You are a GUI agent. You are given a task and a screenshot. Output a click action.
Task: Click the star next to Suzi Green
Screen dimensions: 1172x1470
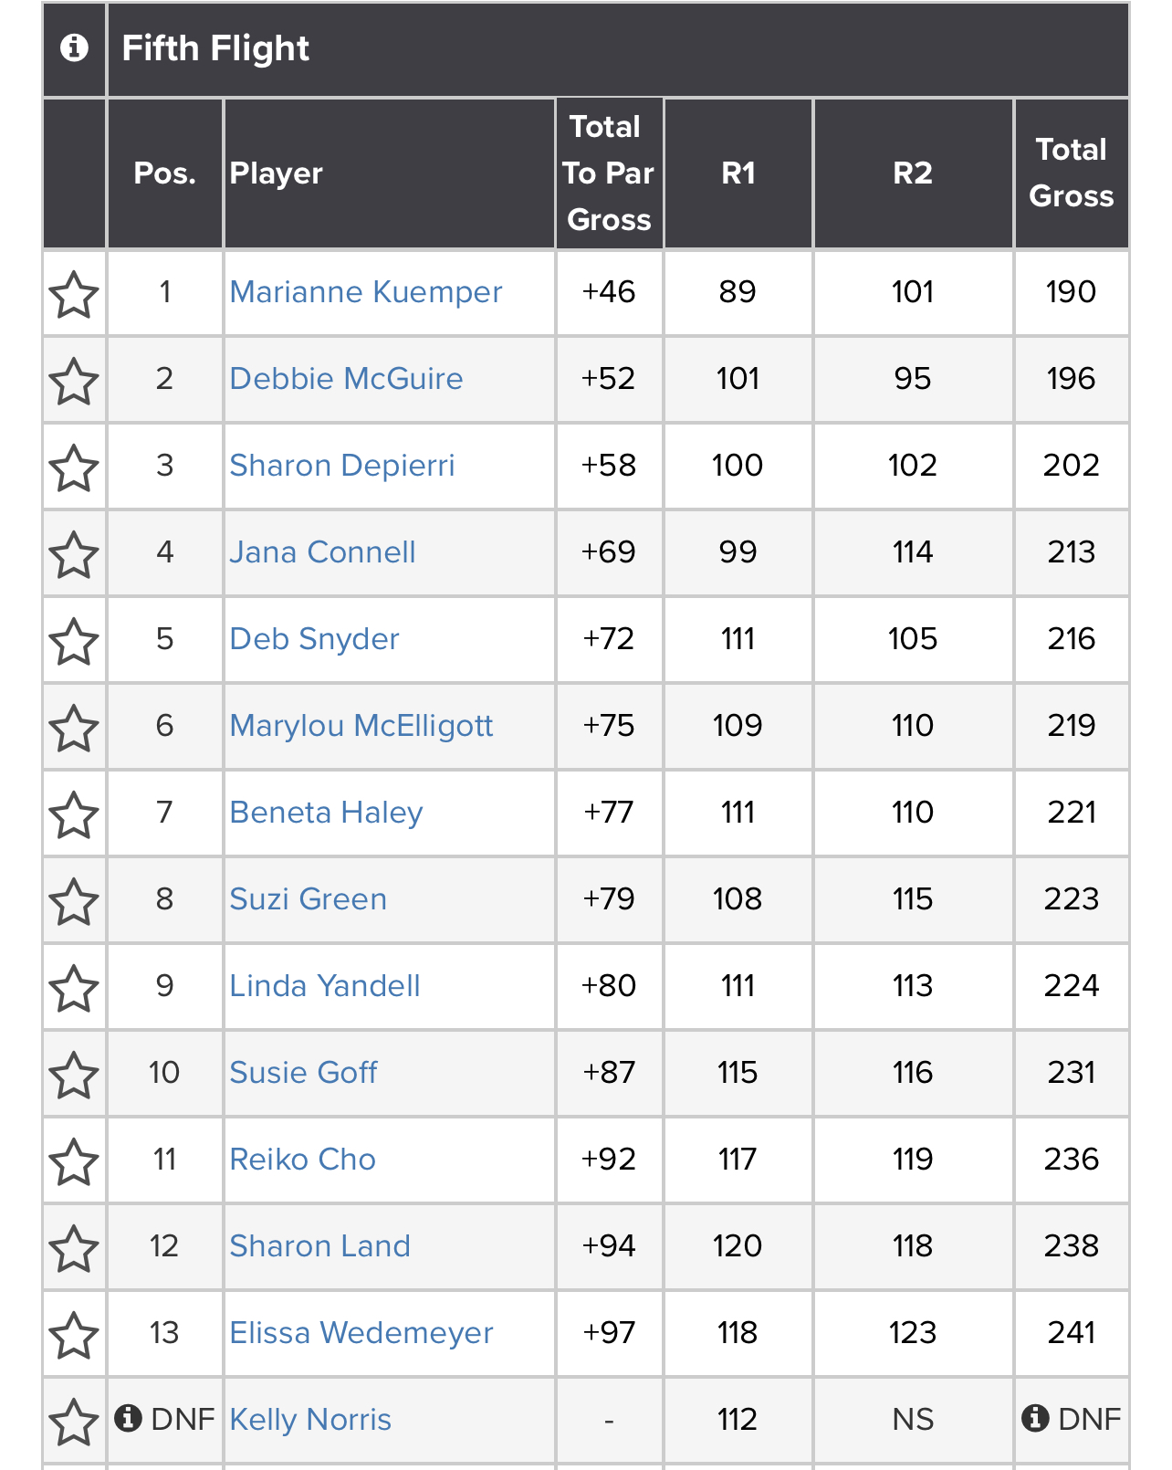[x=74, y=902]
